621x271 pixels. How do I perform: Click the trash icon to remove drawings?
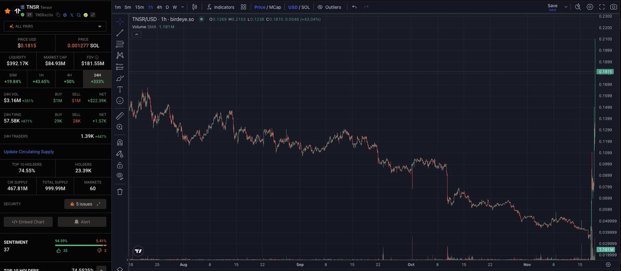[120, 192]
